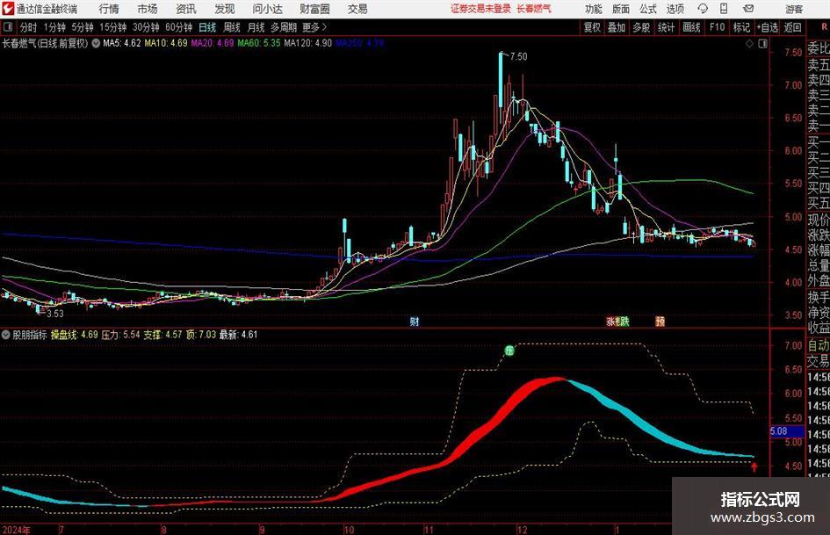Click the 压力: 5.54 indicator value
830x535 pixels.
coord(120,335)
